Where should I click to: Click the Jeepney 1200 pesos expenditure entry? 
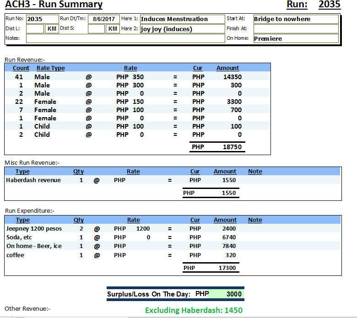pos(34,228)
